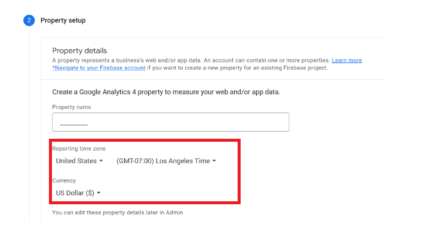Click the Property setup step heading
The image size is (446, 240).
coord(63,20)
